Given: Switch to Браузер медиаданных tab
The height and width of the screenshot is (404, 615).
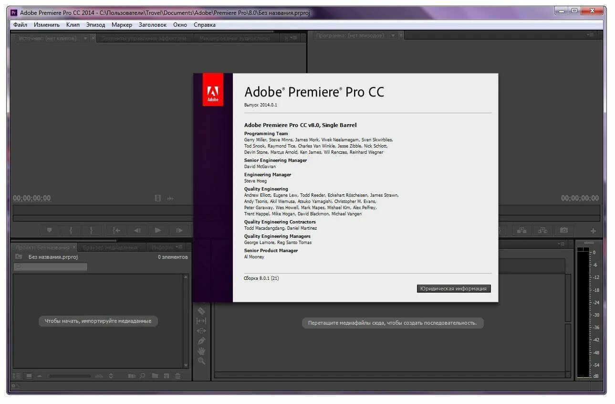Looking at the screenshot, I should click(111, 247).
